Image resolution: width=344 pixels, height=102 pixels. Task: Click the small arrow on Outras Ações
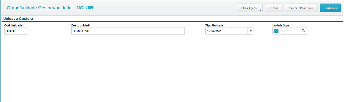261,11
